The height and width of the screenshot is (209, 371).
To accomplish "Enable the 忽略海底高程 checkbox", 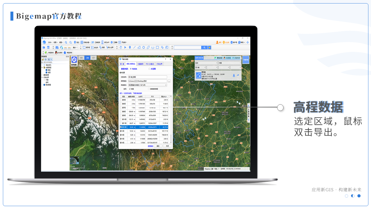I will click(x=149, y=89).
